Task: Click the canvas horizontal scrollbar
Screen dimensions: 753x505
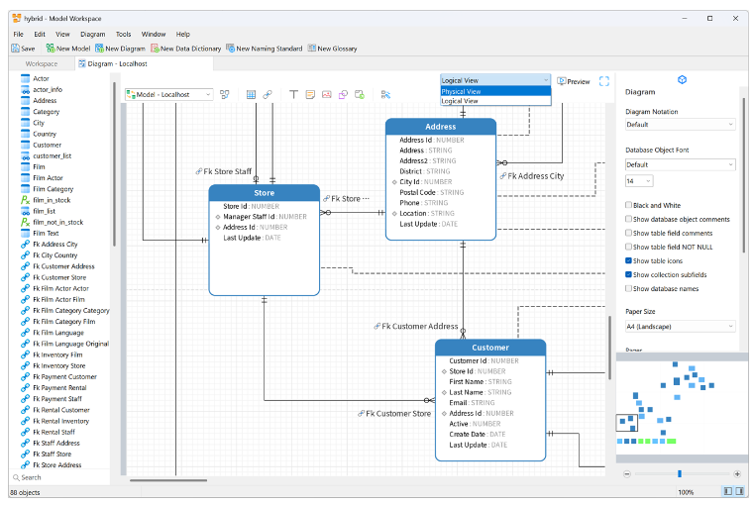Action: tap(168, 480)
